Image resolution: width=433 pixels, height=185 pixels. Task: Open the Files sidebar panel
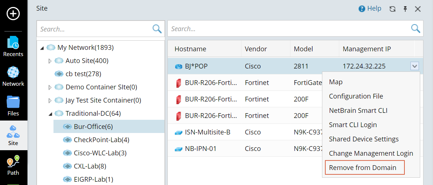pos(13,106)
